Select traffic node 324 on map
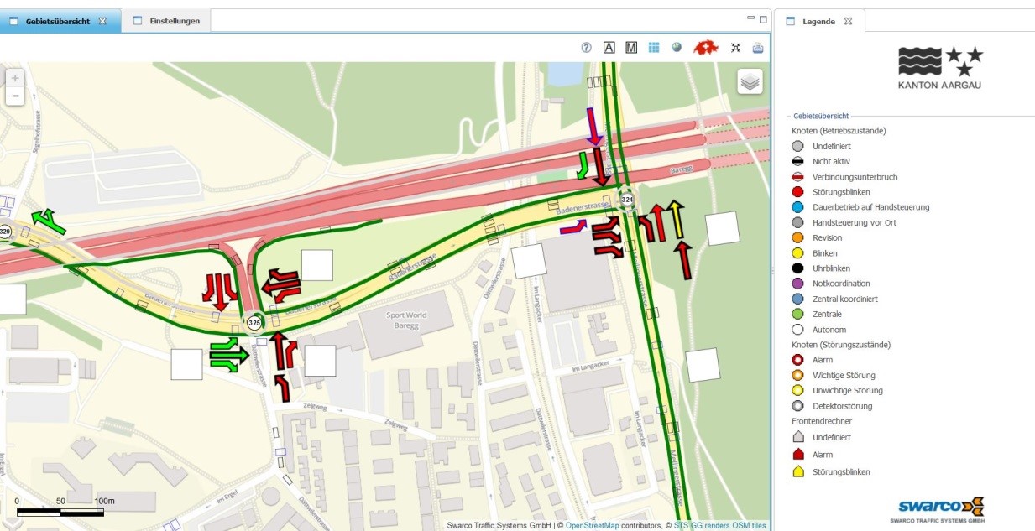Image resolution: width=1035 pixels, height=531 pixels. (x=627, y=200)
